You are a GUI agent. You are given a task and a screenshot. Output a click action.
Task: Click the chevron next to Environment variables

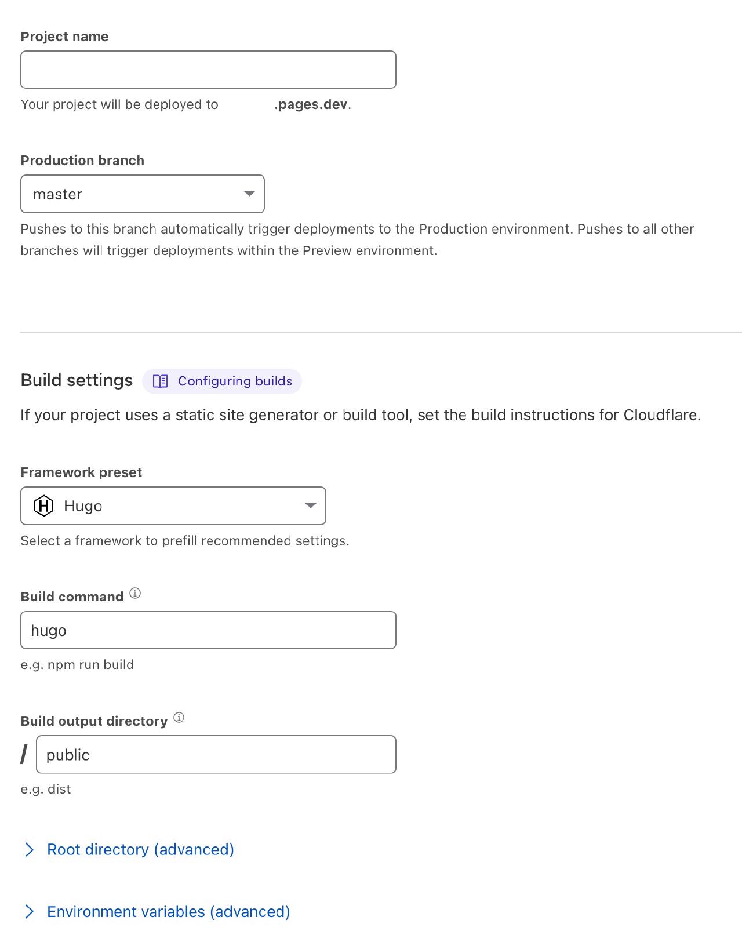[x=29, y=912]
